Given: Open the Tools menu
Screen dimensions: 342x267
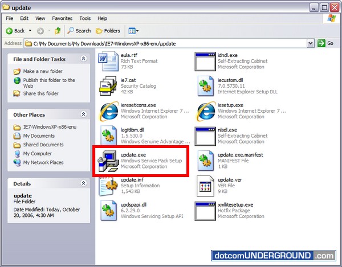Looking at the screenshot, I should coord(85,18).
